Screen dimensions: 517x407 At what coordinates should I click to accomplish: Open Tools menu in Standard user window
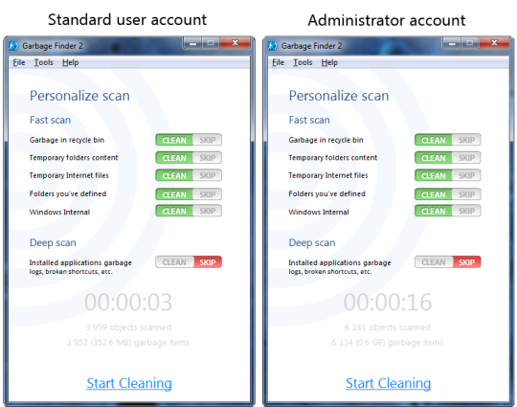pos(43,62)
